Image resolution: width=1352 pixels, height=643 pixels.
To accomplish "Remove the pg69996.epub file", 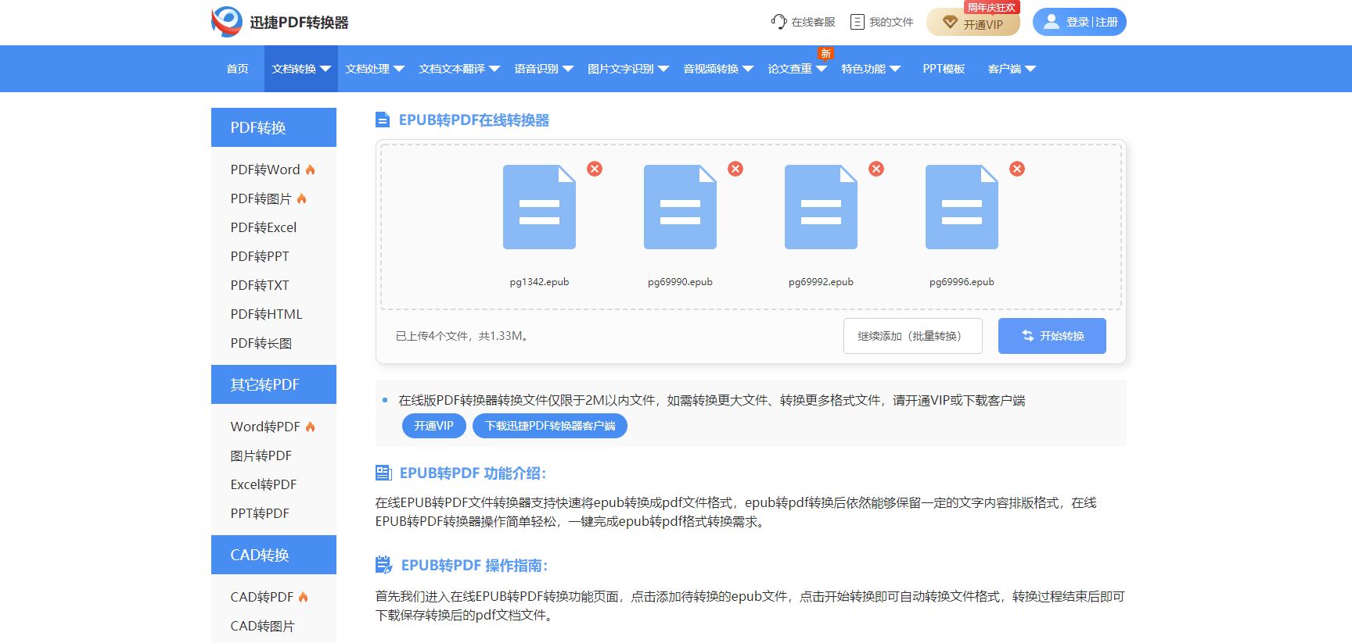I will coord(1017,169).
